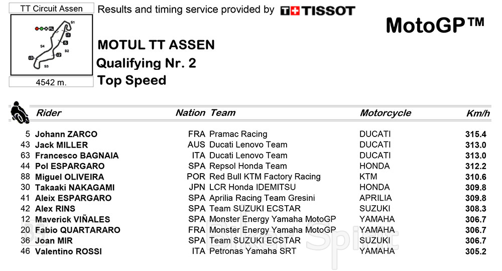Image resolution: width=502 pixels, height=271 pixels.
Task: Click the MotoGP™ title logo
Action: coord(435,25)
